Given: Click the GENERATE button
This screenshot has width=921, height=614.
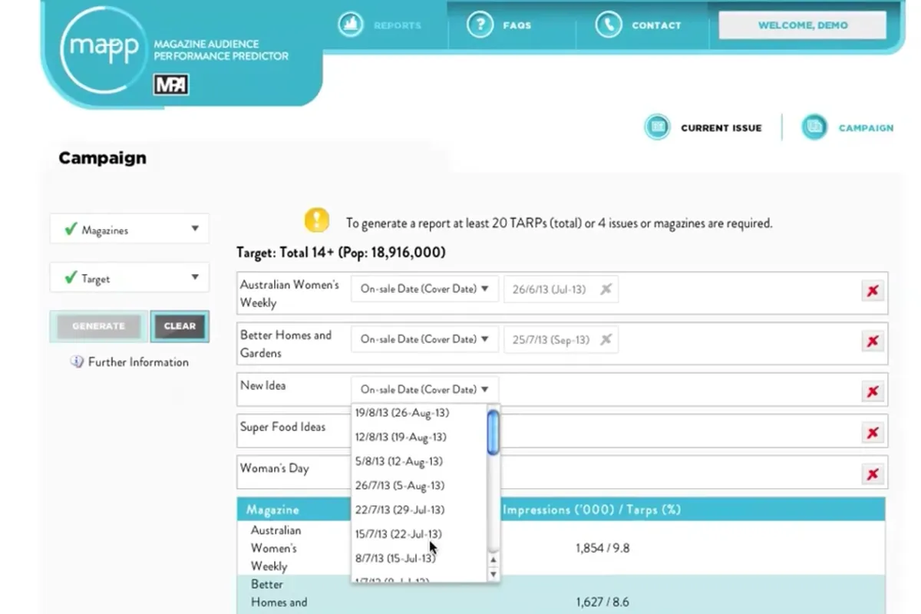Looking at the screenshot, I should pos(98,326).
